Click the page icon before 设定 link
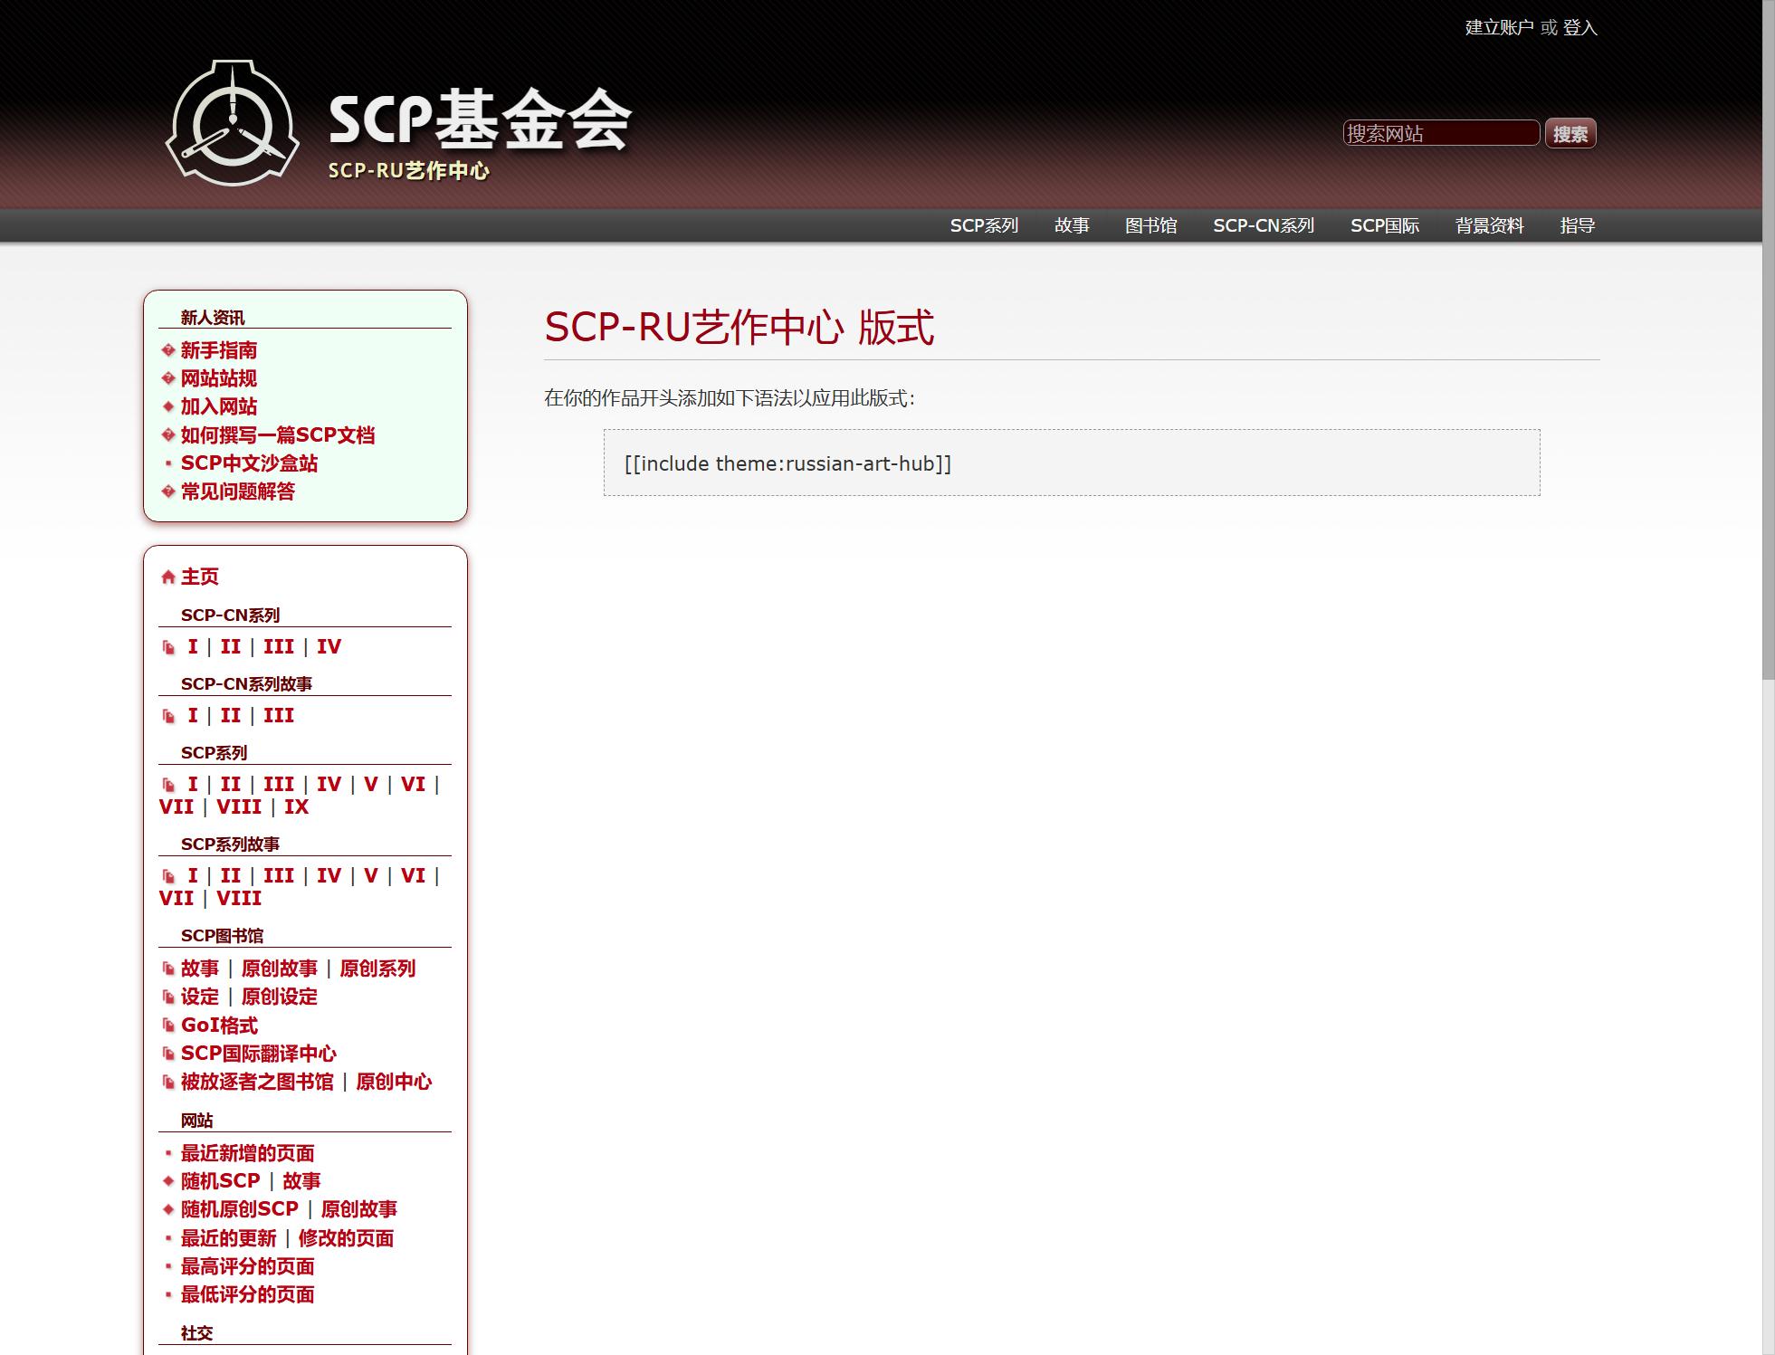This screenshot has height=1355, width=1775. (168, 997)
